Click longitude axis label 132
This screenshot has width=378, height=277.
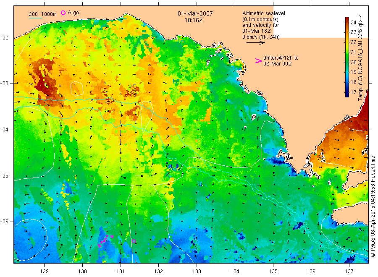(159, 272)
